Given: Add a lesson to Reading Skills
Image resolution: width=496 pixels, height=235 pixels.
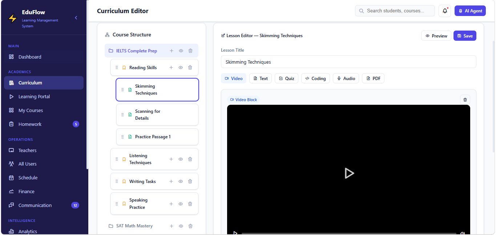Looking at the screenshot, I should 171,68.
